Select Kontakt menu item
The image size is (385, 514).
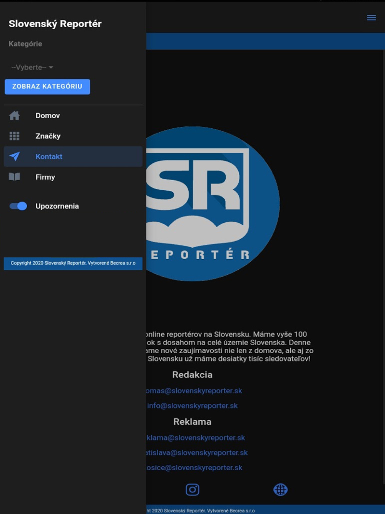pos(73,156)
